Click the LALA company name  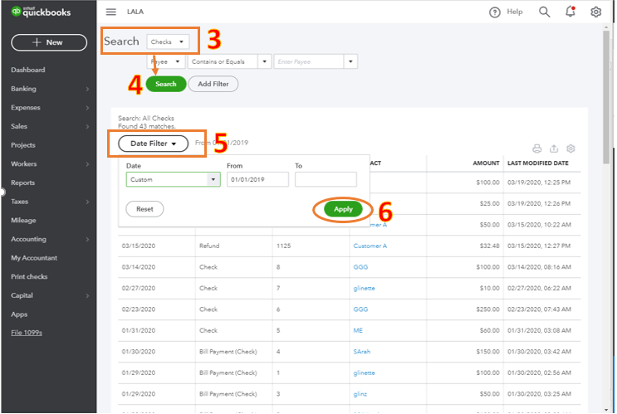[135, 12]
